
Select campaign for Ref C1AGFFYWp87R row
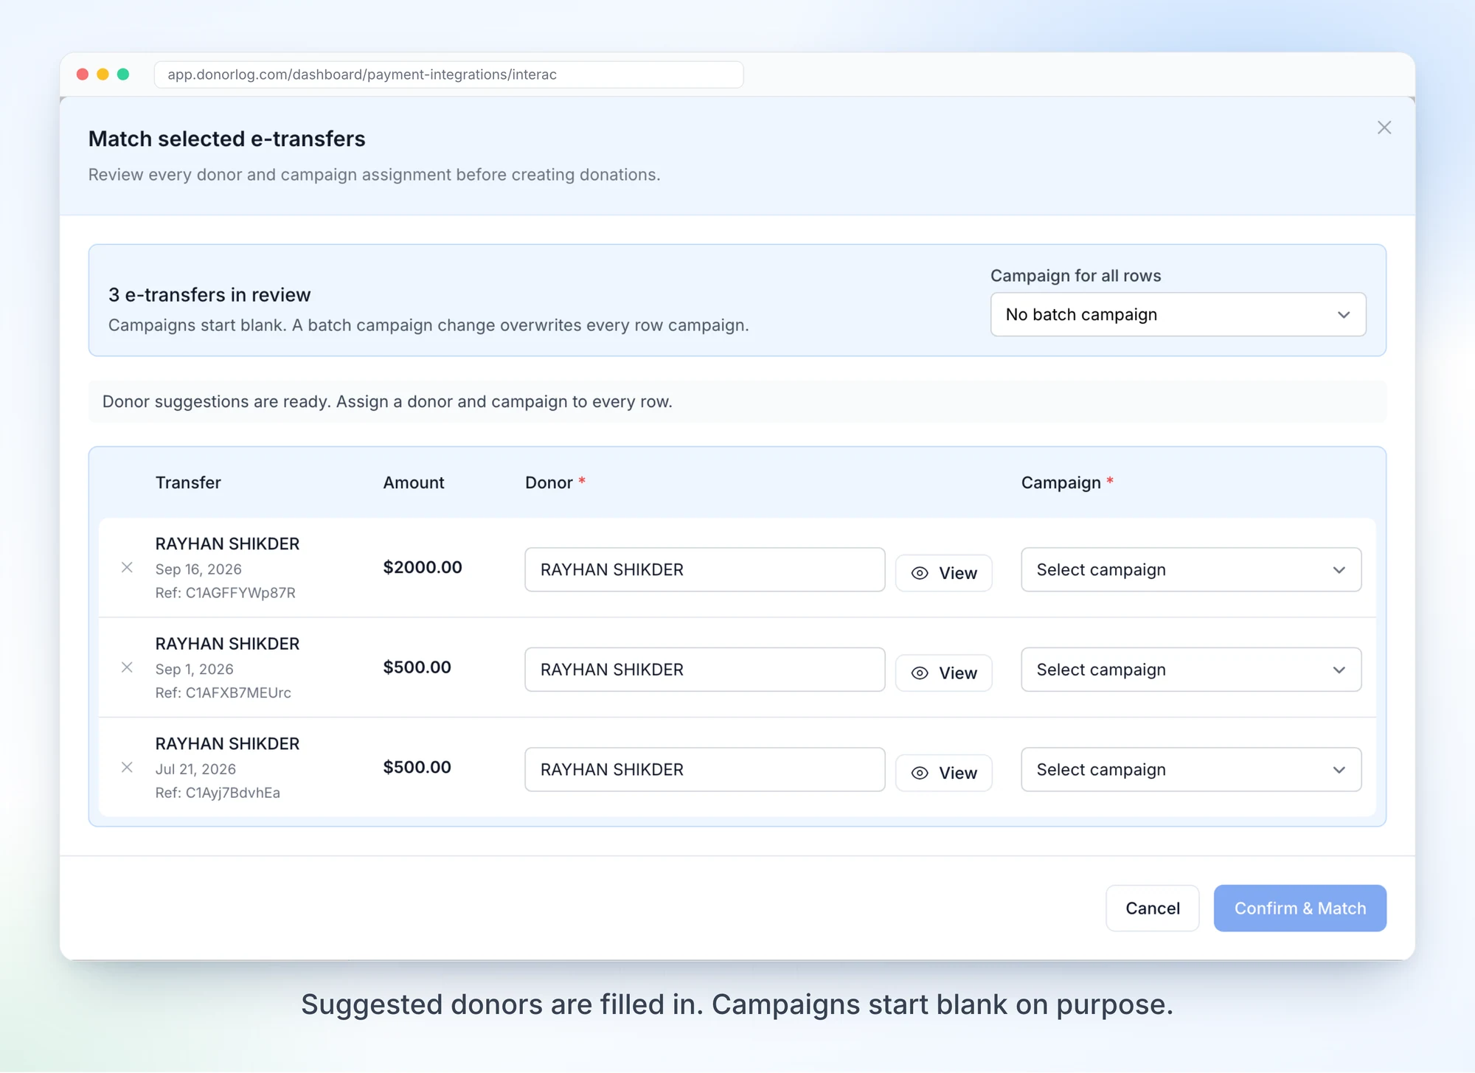point(1190,569)
